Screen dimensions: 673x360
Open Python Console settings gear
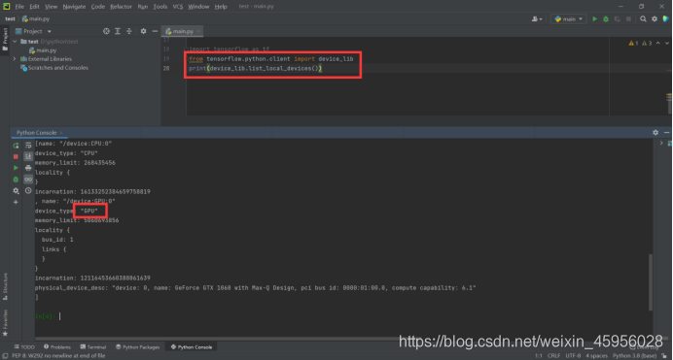coord(16,191)
